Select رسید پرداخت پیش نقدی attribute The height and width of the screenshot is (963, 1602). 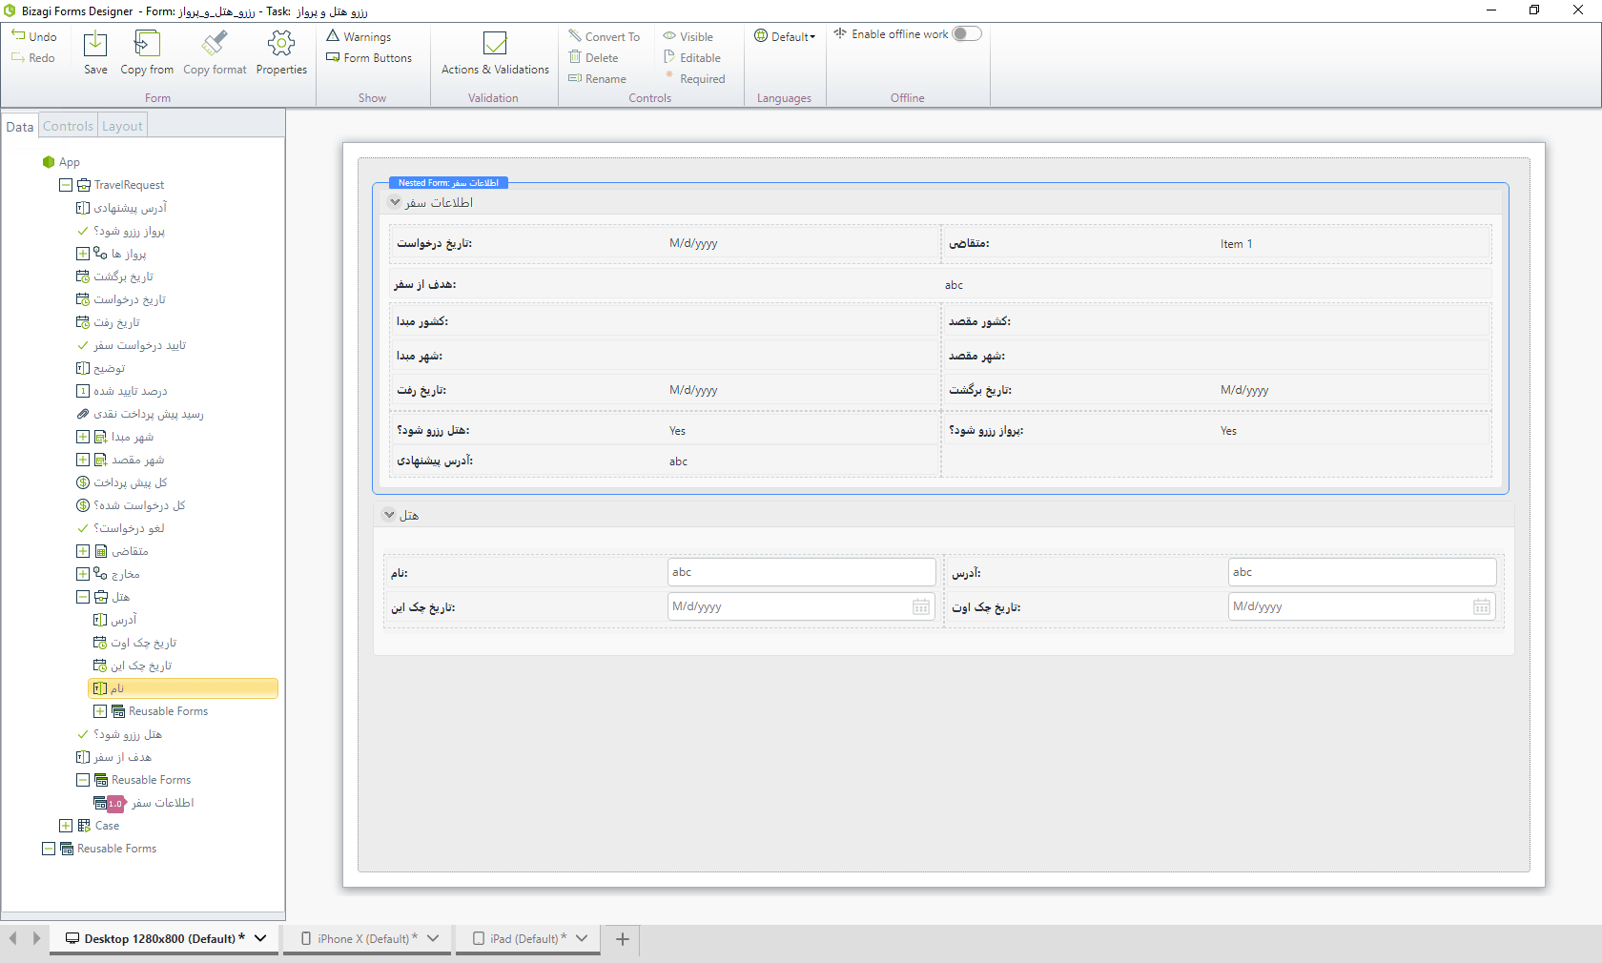pos(140,414)
